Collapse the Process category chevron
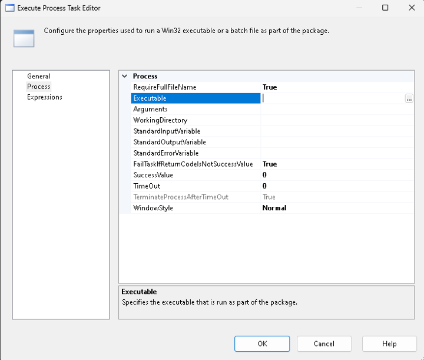 [x=124, y=77]
